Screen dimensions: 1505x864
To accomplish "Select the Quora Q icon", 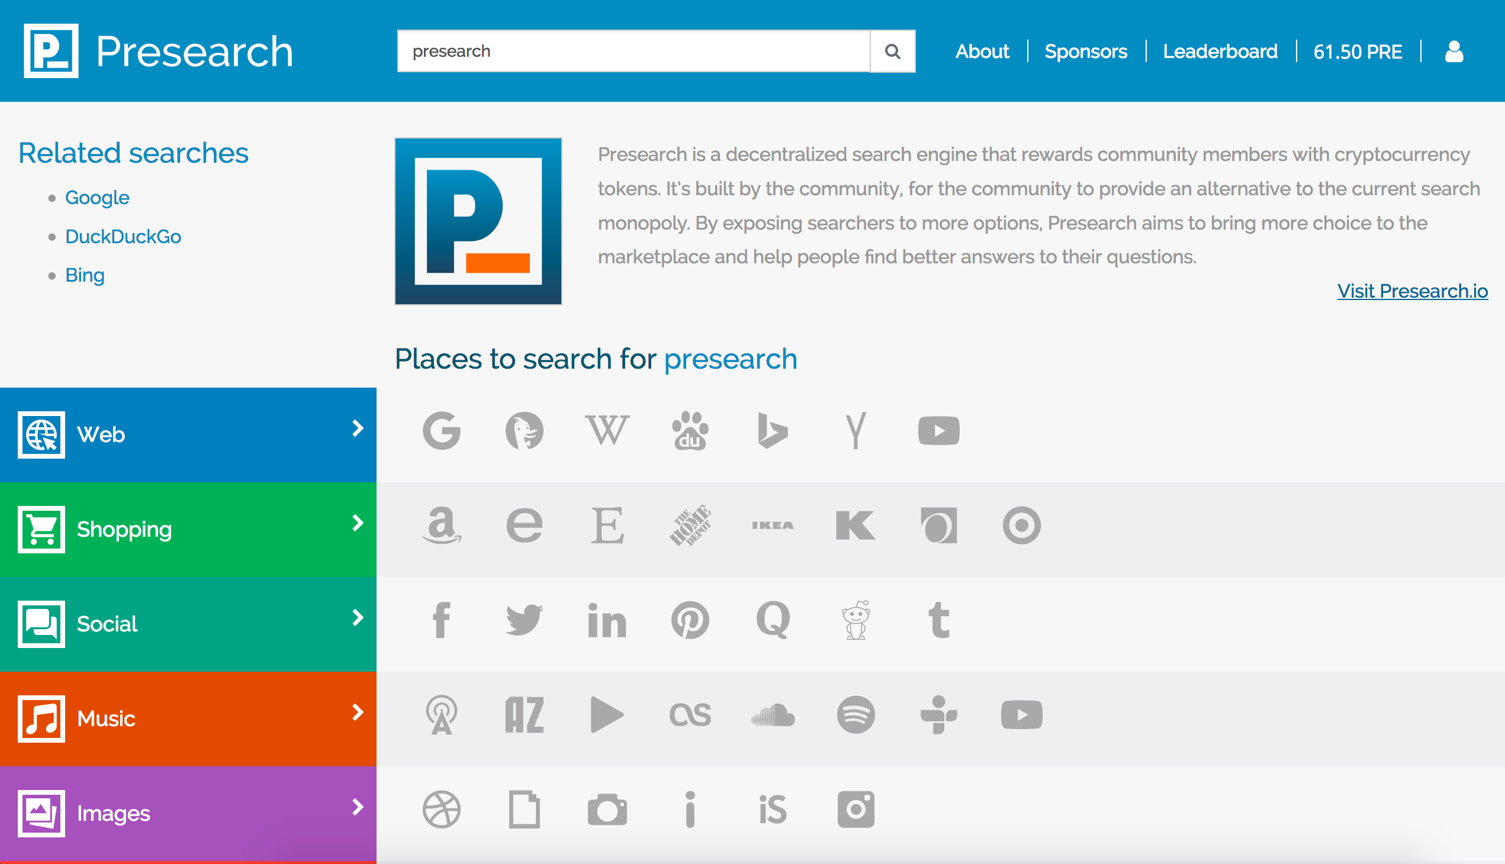I will pos(773,620).
